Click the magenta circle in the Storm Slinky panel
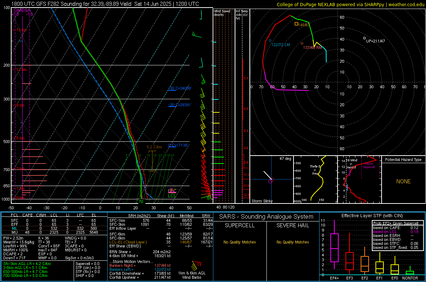This screenshot has width=426, height=282. click(x=270, y=181)
